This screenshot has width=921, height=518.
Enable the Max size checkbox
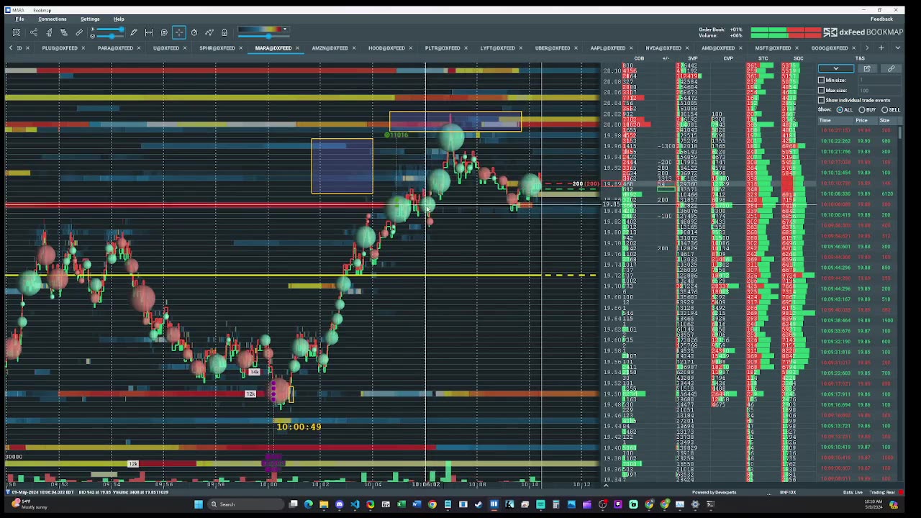click(x=822, y=90)
